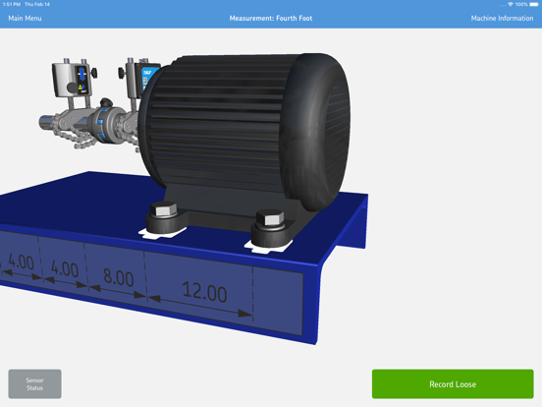Tap the Wi-Fi icon in status bar
The width and height of the screenshot is (542, 407).
tap(511, 4)
